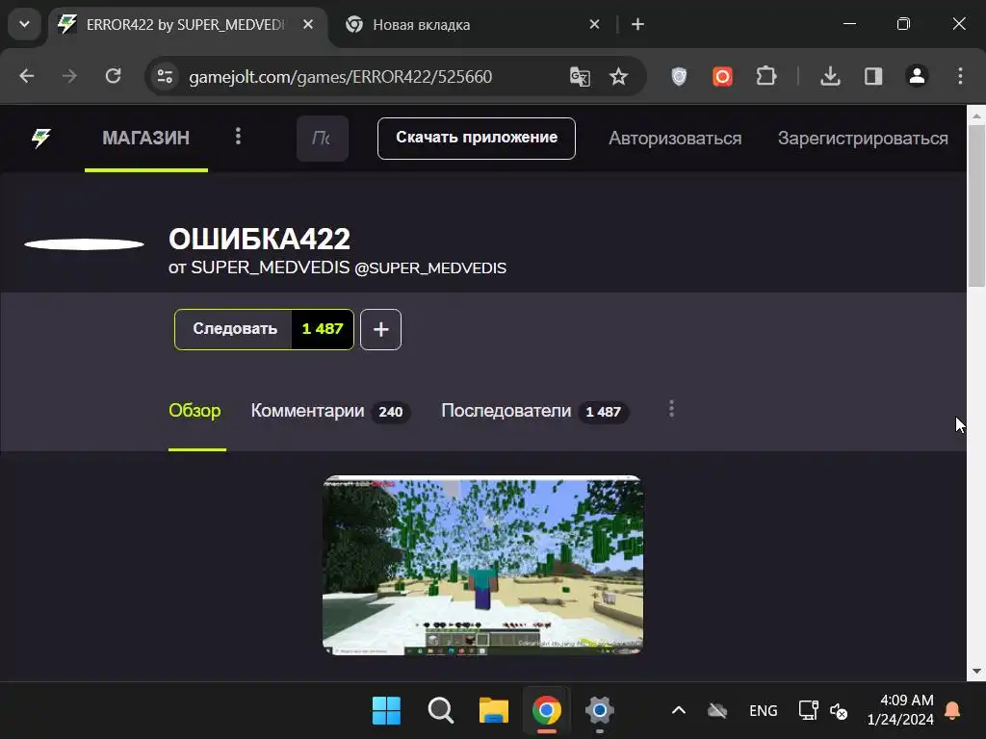Open the browser Downloads icon
The height and width of the screenshot is (739, 986).
tap(831, 77)
